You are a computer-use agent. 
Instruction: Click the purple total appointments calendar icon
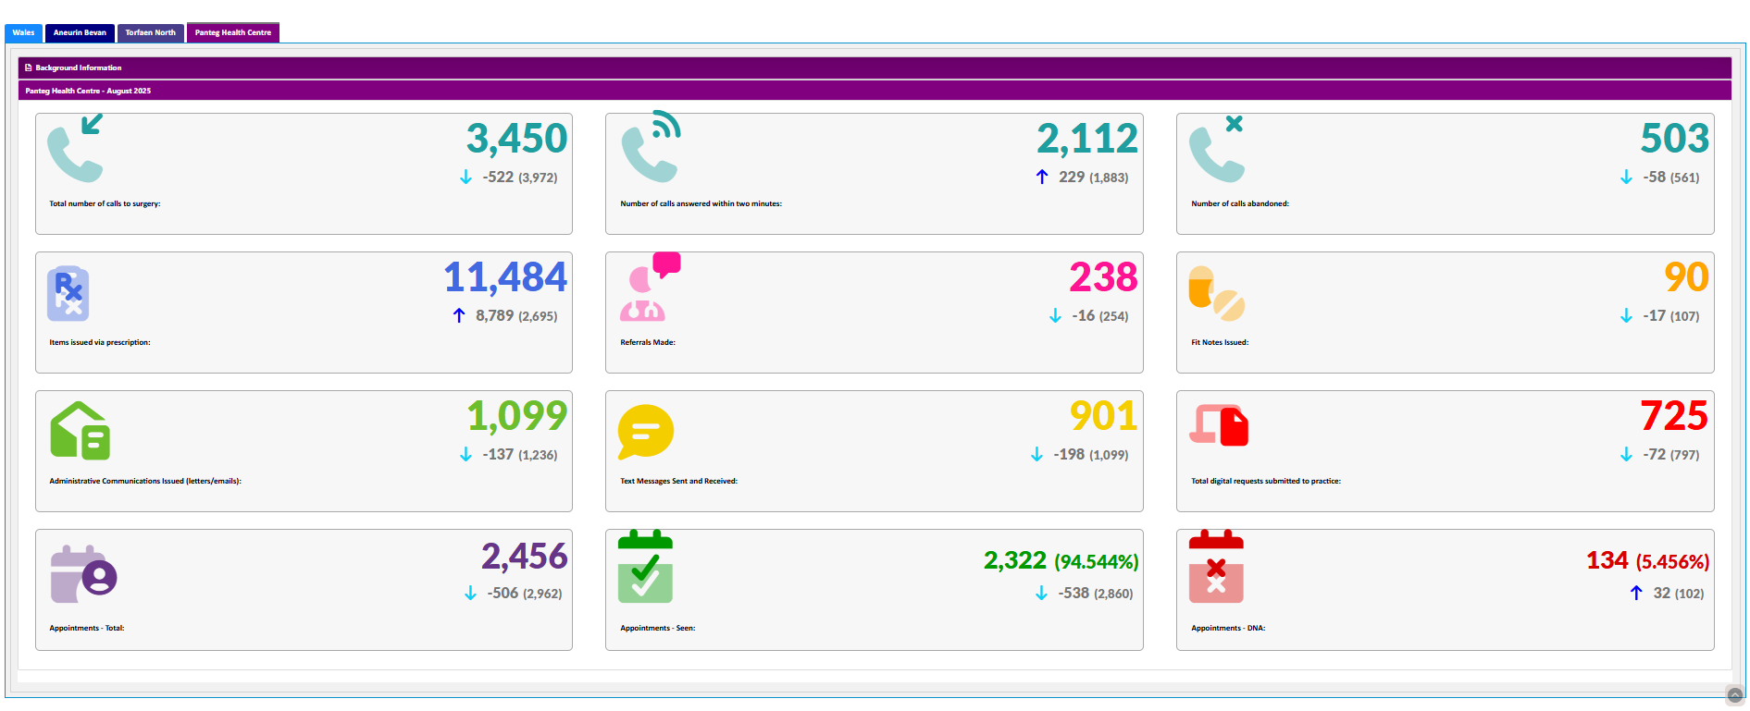coord(83,575)
